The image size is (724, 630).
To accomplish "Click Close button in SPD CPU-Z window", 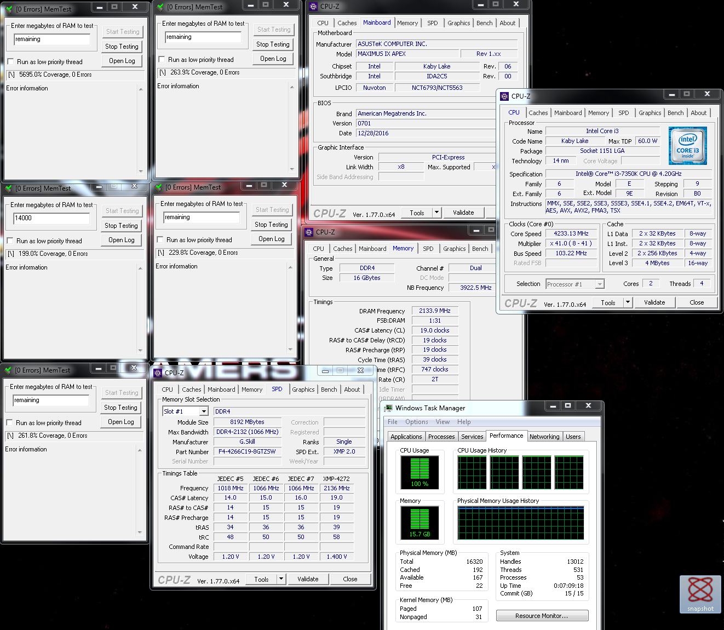I will click(350, 579).
